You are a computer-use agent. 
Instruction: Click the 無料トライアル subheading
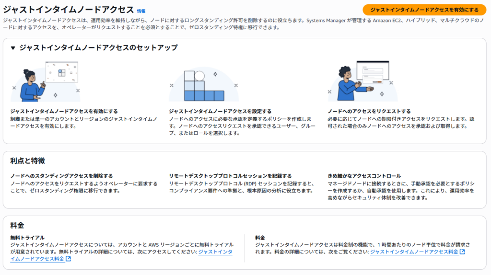pyautogui.click(x=27, y=237)
